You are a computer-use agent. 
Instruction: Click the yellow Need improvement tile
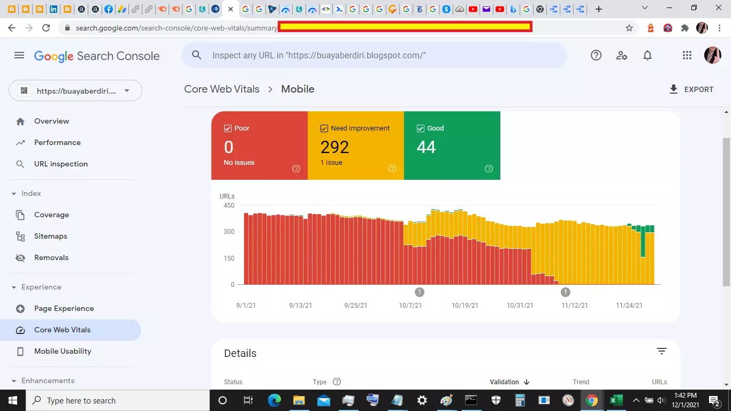(356, 146)
